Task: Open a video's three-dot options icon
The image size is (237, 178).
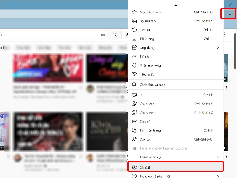Action: (227, 88)
